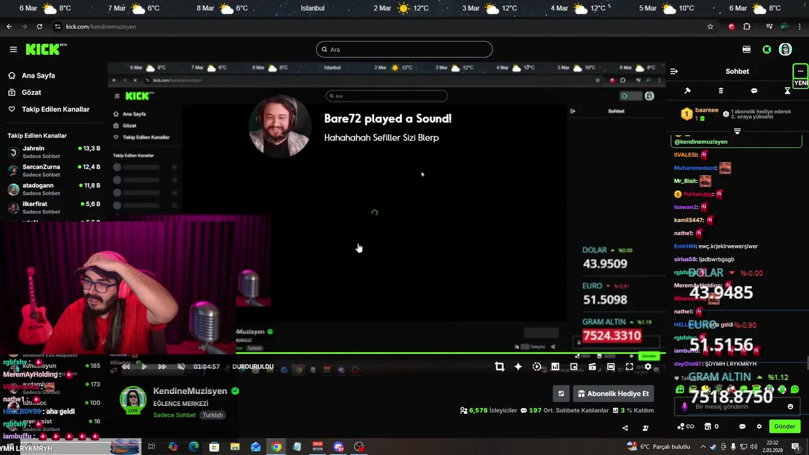Viewport: 809px width, 455px height.
Task: Show hidden system tray icons
Action: (702, 447)
